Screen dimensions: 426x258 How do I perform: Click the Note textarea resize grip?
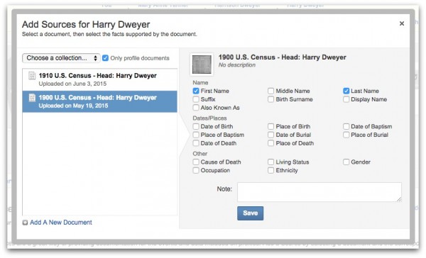[399, 199]
